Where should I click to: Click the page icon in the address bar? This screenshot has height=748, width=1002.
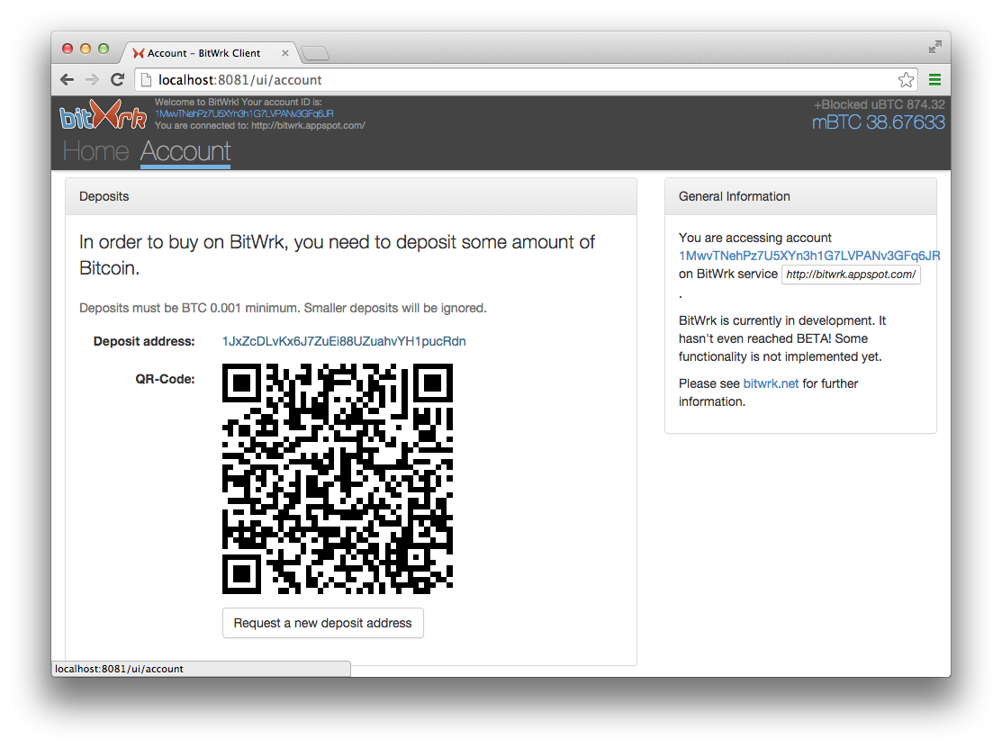[147, 80]
